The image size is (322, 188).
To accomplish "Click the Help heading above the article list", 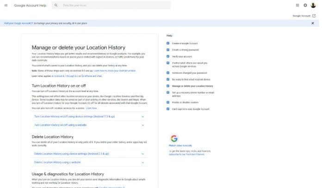I will pos(169,35).
